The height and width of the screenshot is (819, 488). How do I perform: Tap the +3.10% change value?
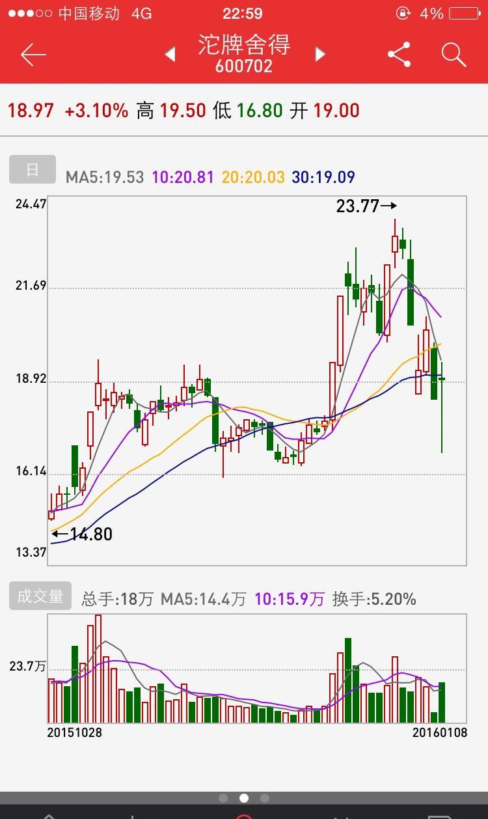coord(96,110)
